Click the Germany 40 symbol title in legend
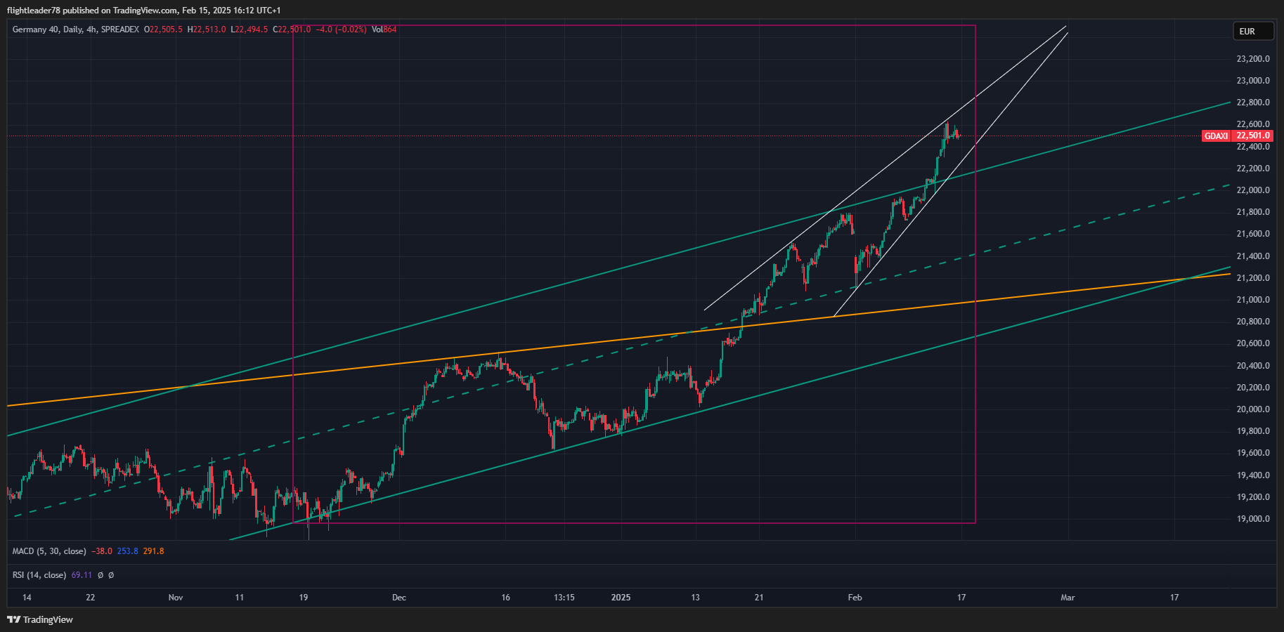1284x632 pixels. (35, 29)
